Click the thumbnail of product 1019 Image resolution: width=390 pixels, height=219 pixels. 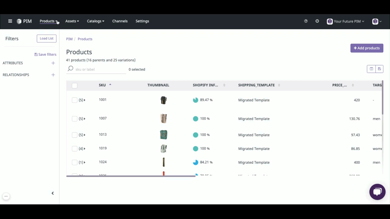coord(164,148)
